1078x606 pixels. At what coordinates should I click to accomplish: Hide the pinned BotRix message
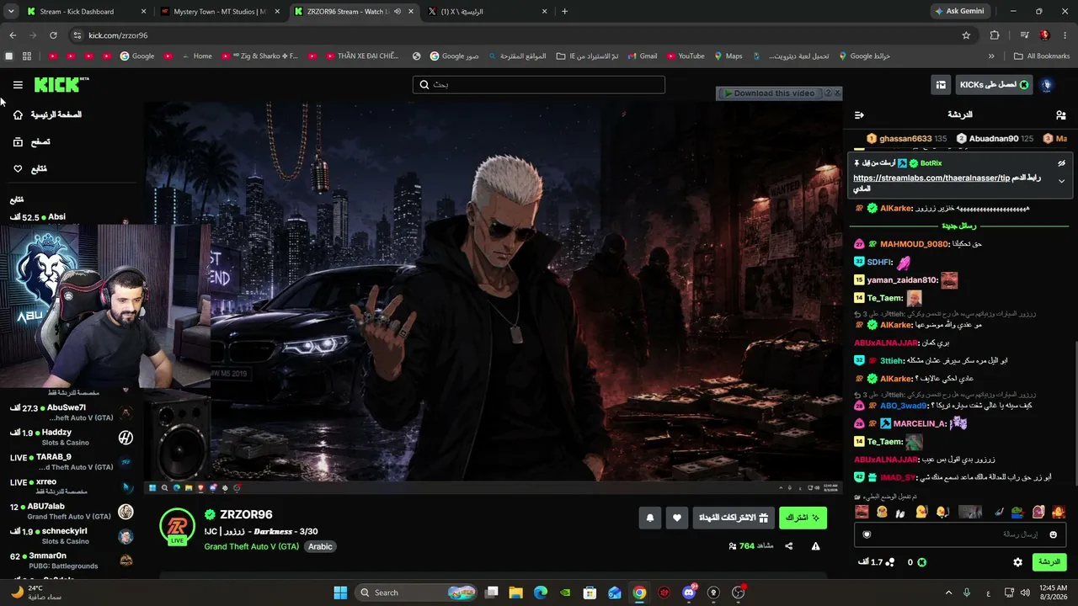tap(1061, 163)
